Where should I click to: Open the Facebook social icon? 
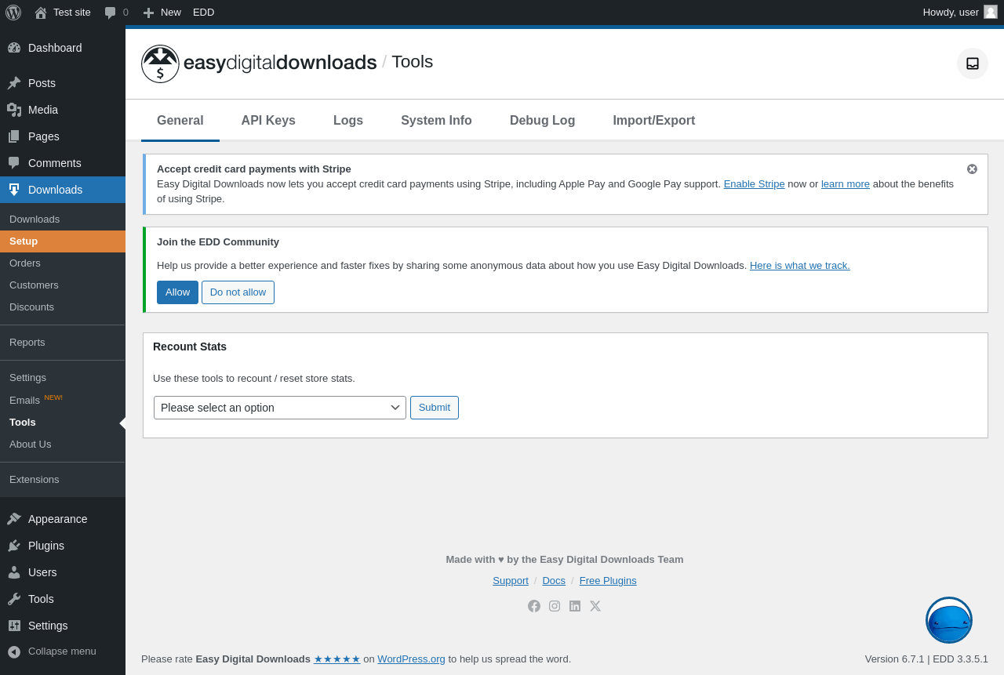(534, 606)
